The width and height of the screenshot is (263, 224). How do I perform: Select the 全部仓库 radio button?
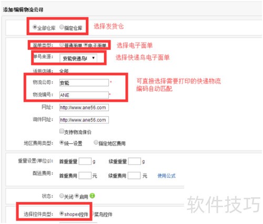pyautogui.click(x=35, y=27)
